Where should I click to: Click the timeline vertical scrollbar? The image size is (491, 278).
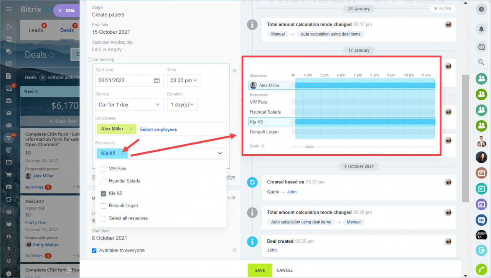pyautogui.click(x=466, y=138)
